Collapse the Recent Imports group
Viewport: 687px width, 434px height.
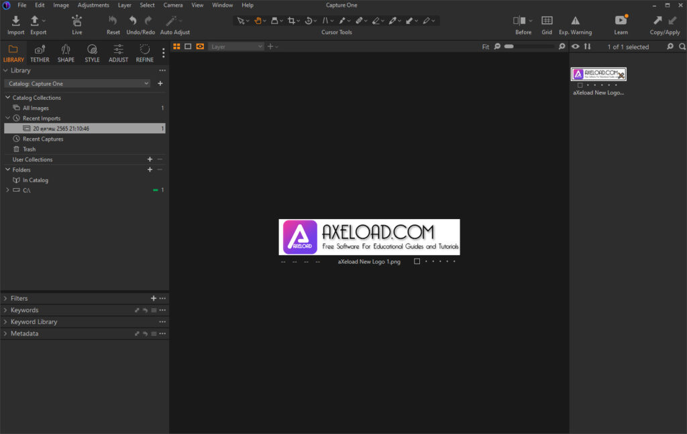7,118
